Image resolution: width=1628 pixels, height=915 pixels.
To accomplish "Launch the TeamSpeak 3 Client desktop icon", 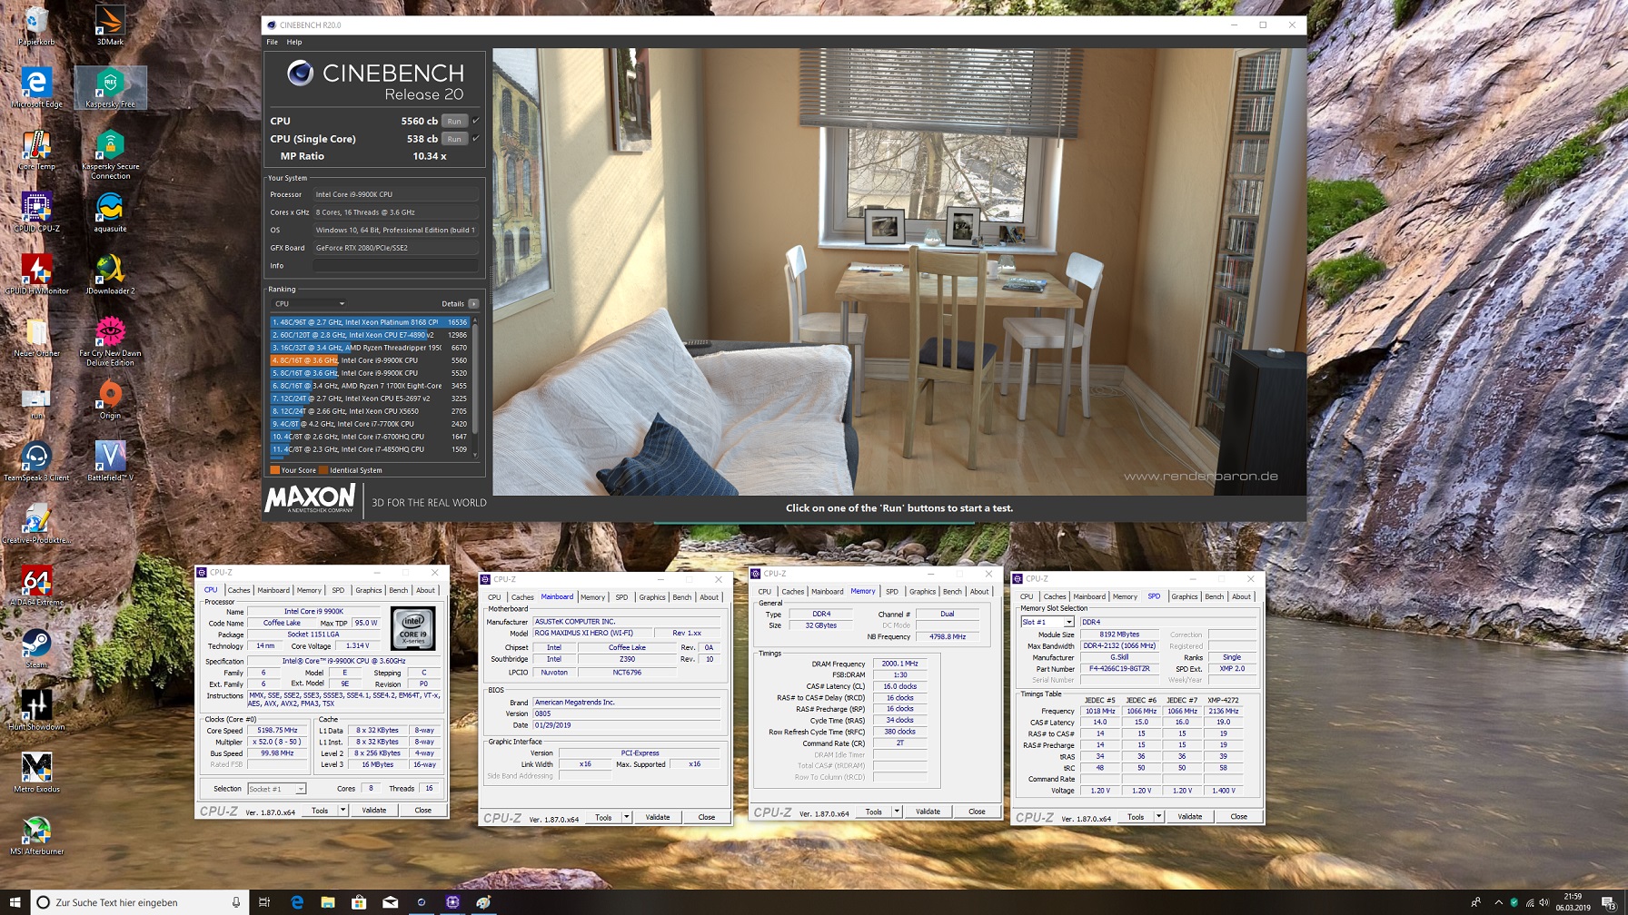I will 36,462.
